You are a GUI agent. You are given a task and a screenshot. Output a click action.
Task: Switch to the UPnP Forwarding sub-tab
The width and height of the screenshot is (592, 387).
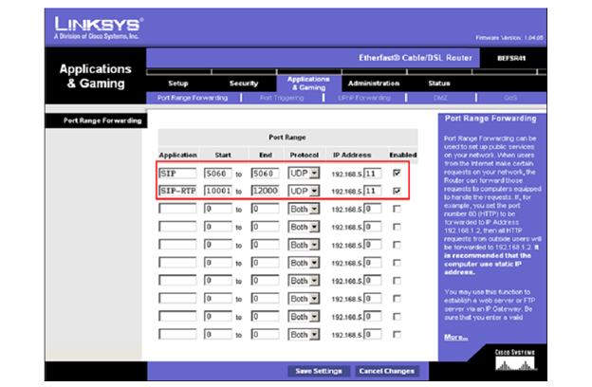coord(364,98)
